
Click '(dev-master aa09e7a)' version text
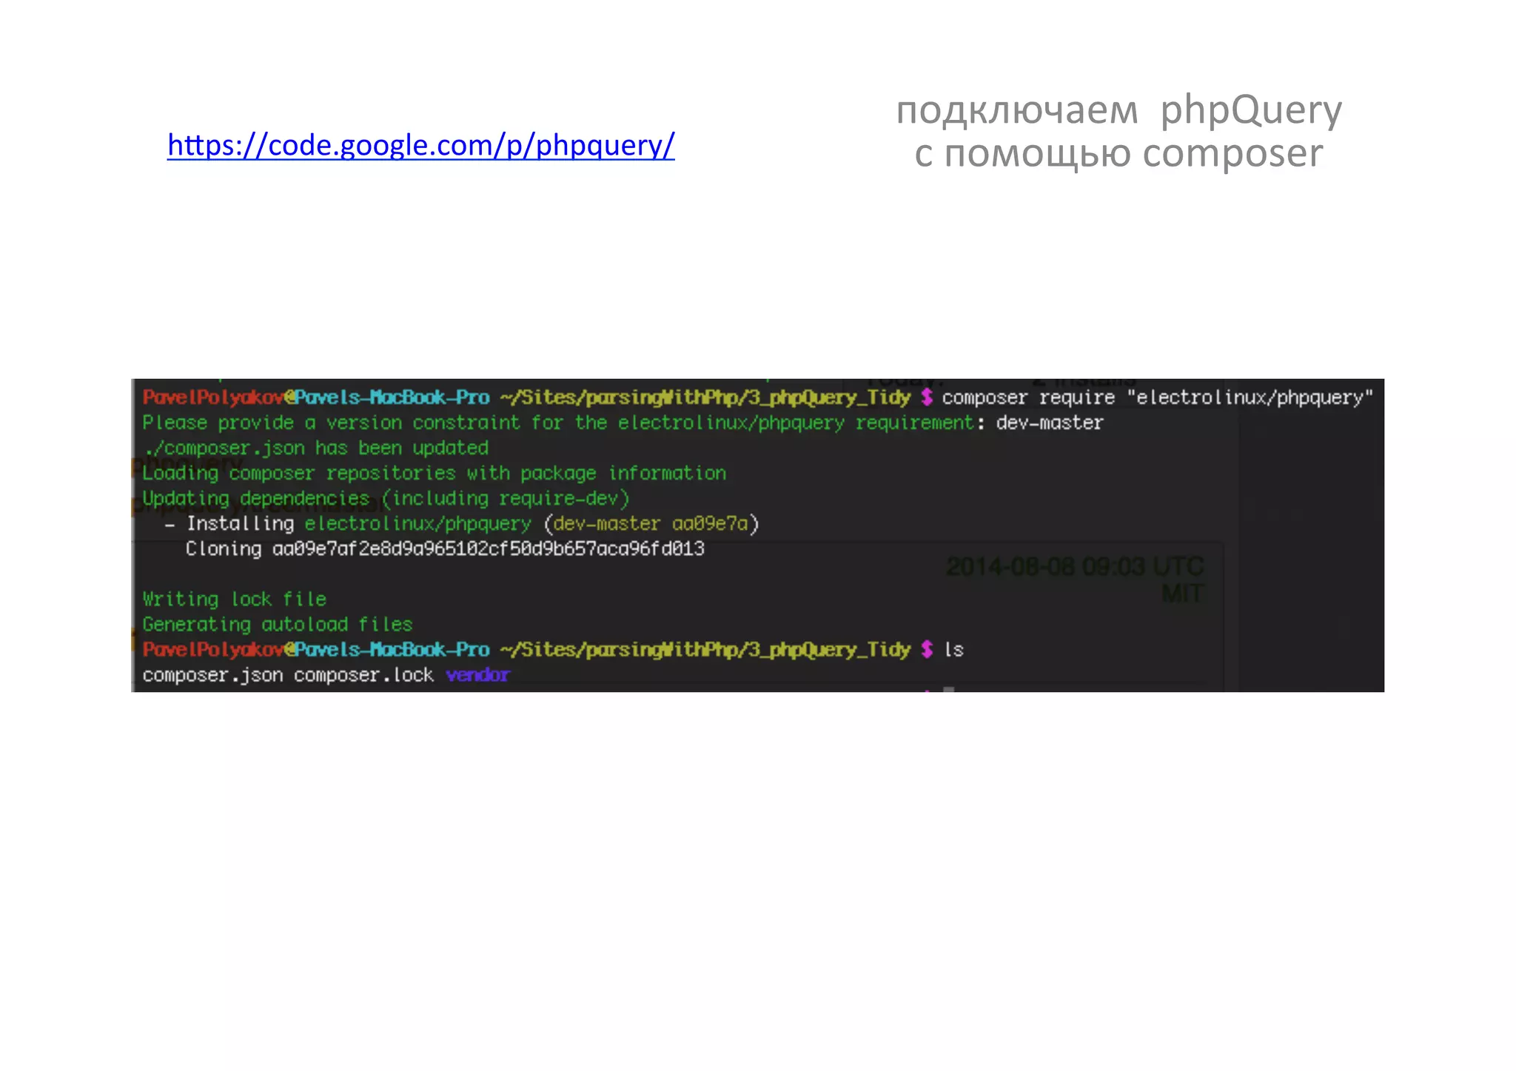coord(651,524)
